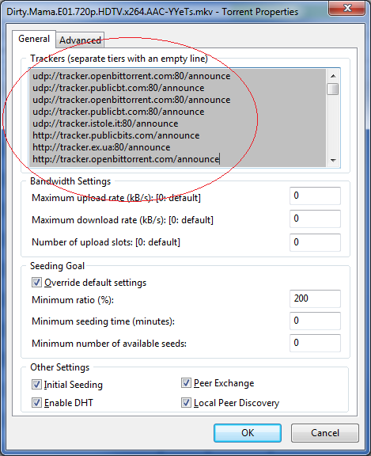Switch to the Advanced tab
The image size is (371, 456).
(80, 40)
